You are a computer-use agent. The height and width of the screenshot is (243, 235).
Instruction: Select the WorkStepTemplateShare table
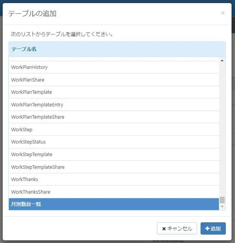pyautogui.click(x=38, y=167)
